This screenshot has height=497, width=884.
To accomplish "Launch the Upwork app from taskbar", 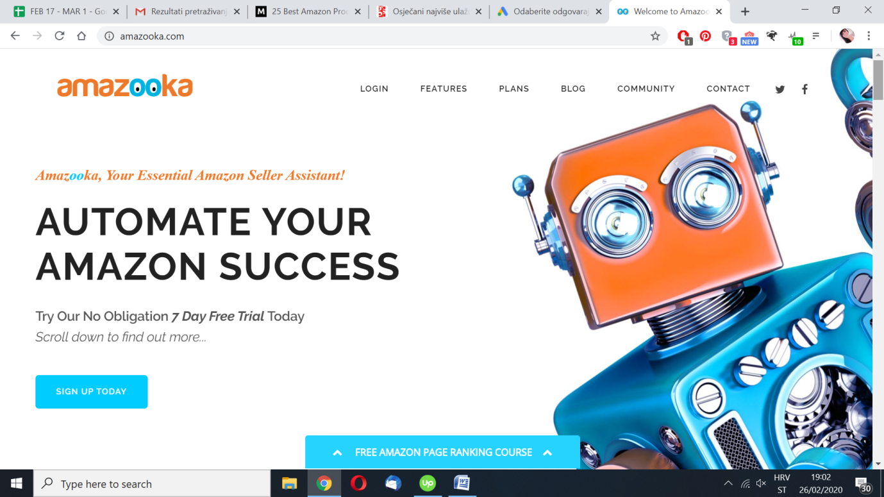I will 427,483.
